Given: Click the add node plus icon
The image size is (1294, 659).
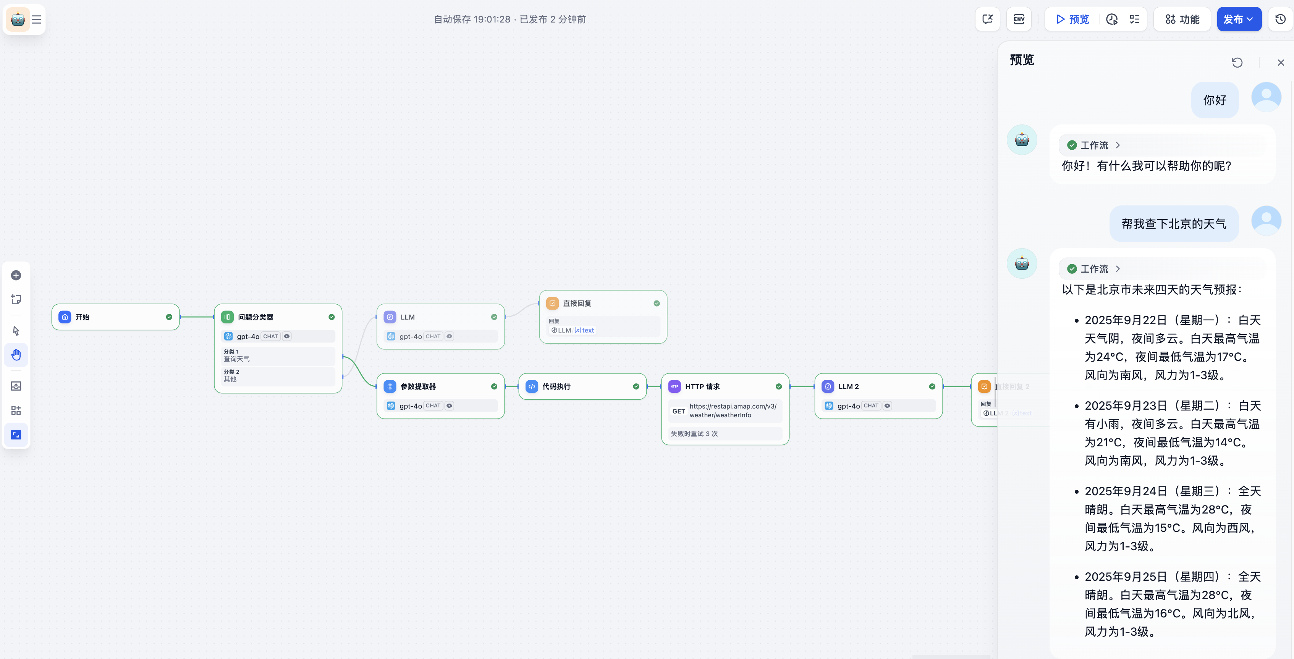Looking at the screenshot, I should (x=16, y=275).
